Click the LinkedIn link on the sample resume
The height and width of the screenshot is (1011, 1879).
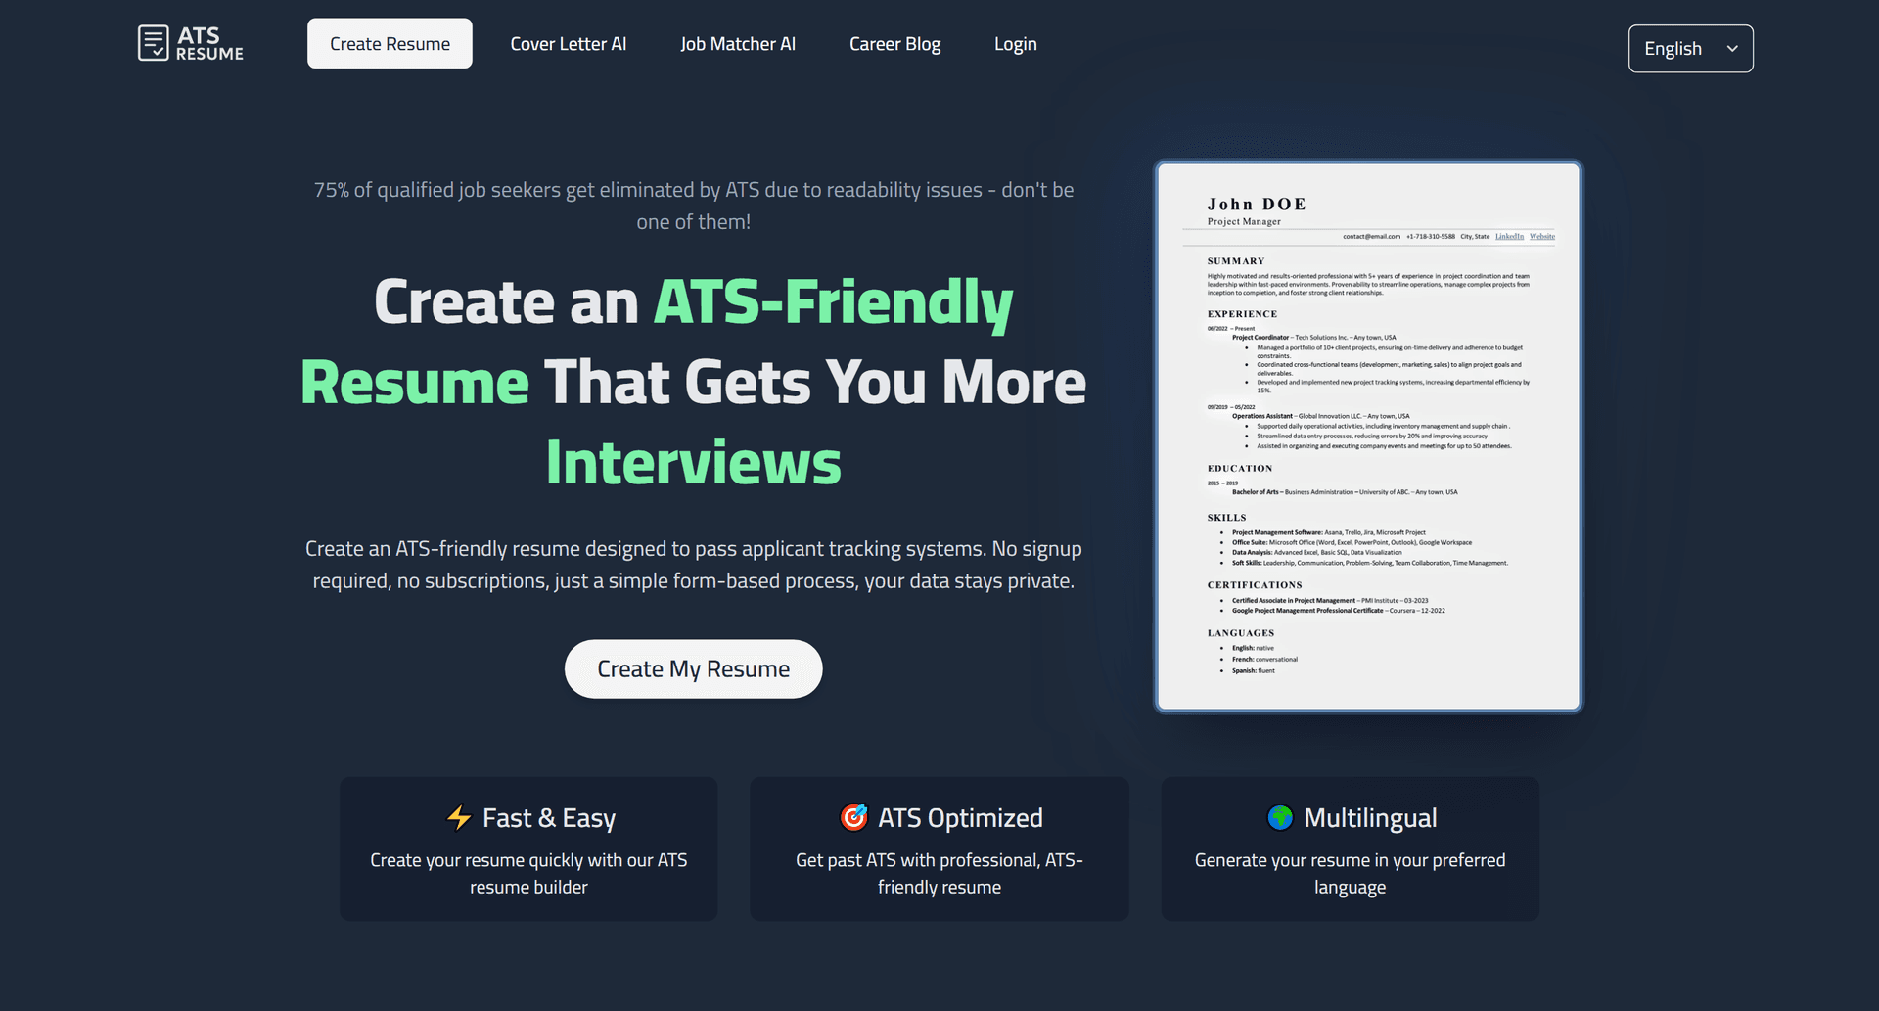1509,236
